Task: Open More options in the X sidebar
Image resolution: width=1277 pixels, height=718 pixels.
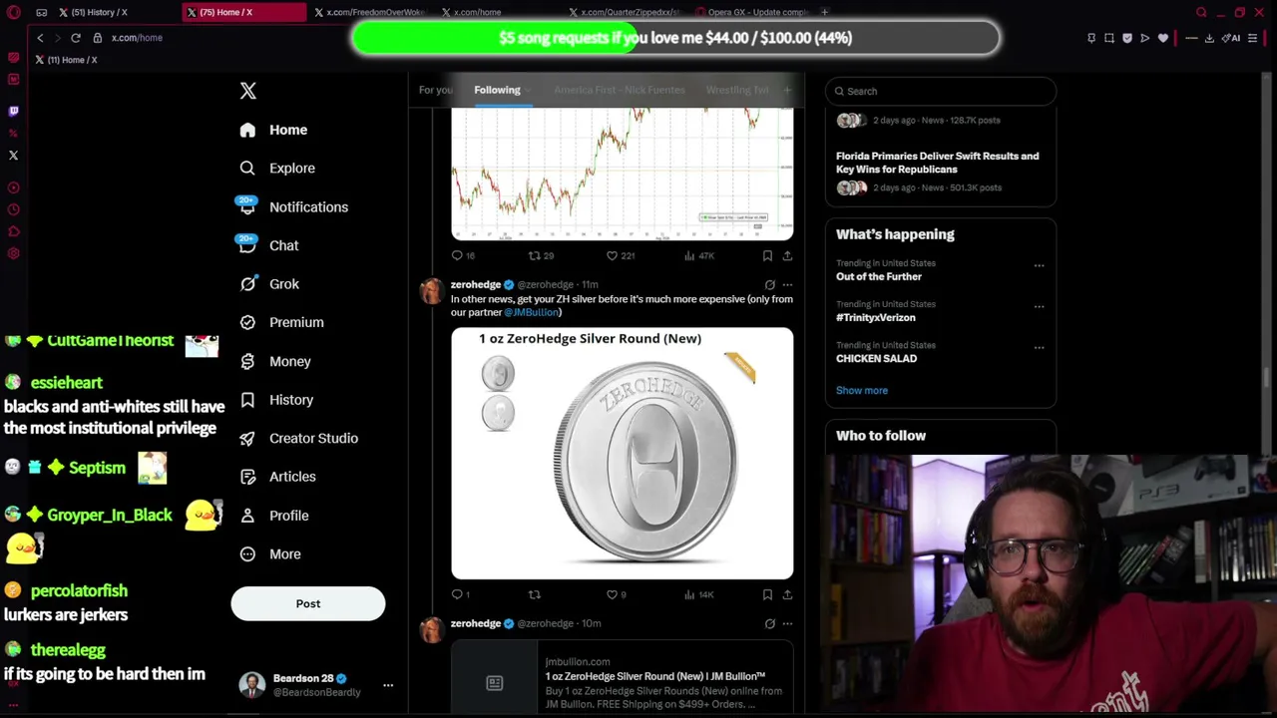Action: (270, 554)
